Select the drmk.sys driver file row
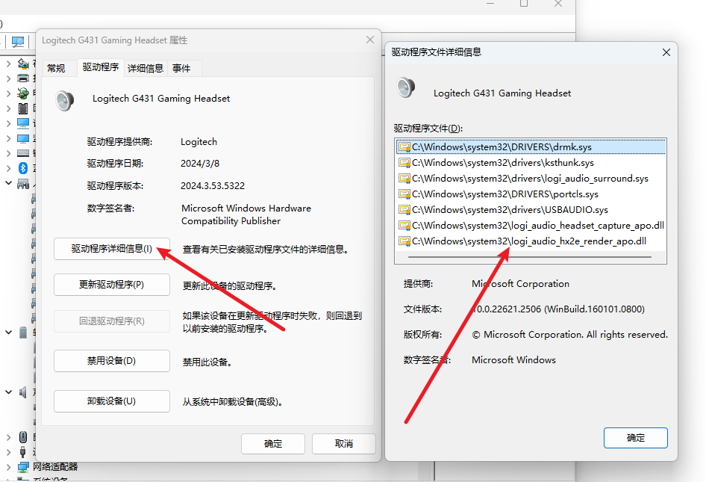Viewport: 706px width, 482px height. 531,147
